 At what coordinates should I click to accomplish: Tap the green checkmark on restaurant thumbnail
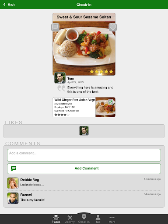(111, 101)
